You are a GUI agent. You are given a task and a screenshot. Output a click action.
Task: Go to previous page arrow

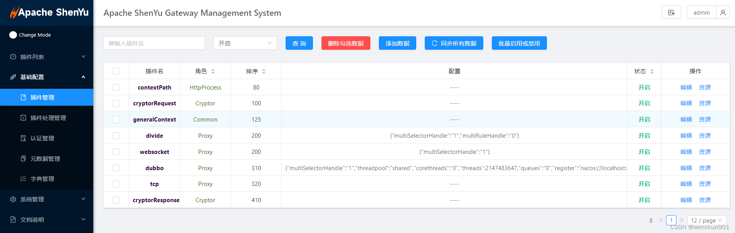point(661,220)
